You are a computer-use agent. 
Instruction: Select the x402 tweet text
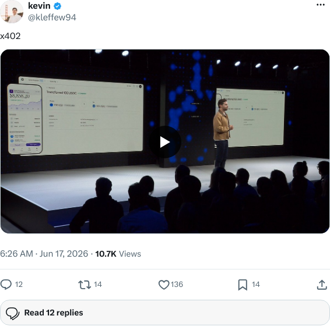tap(10, 36)
